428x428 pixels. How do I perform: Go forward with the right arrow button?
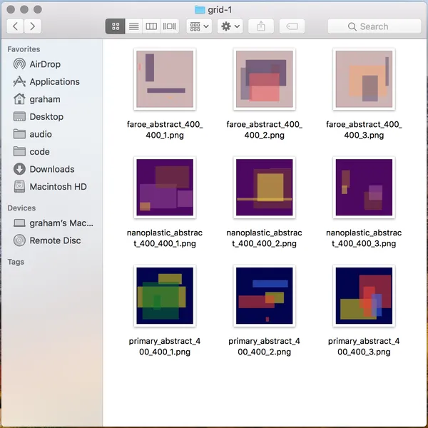point(33,26)
